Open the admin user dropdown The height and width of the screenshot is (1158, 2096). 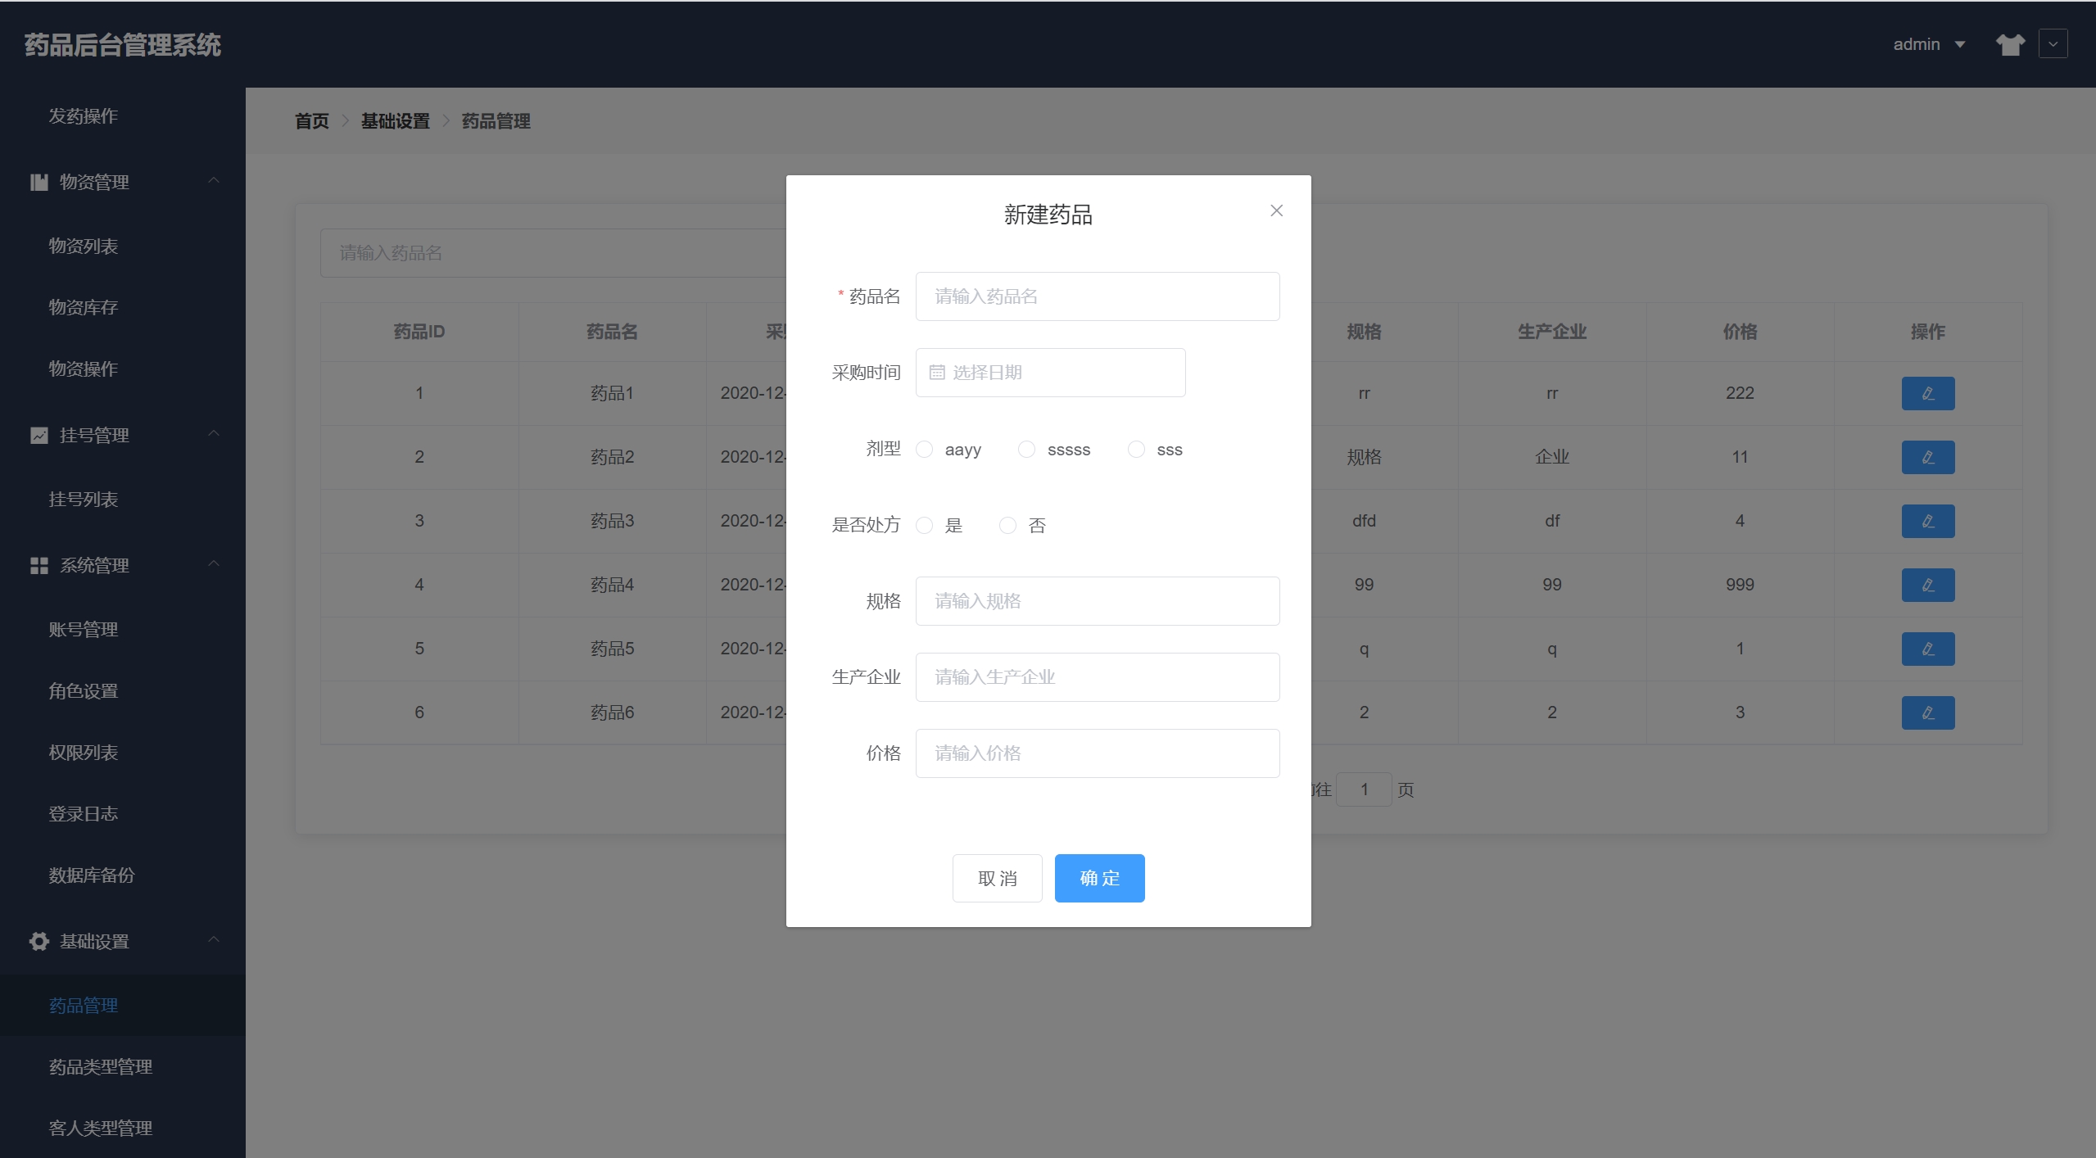1927,44
